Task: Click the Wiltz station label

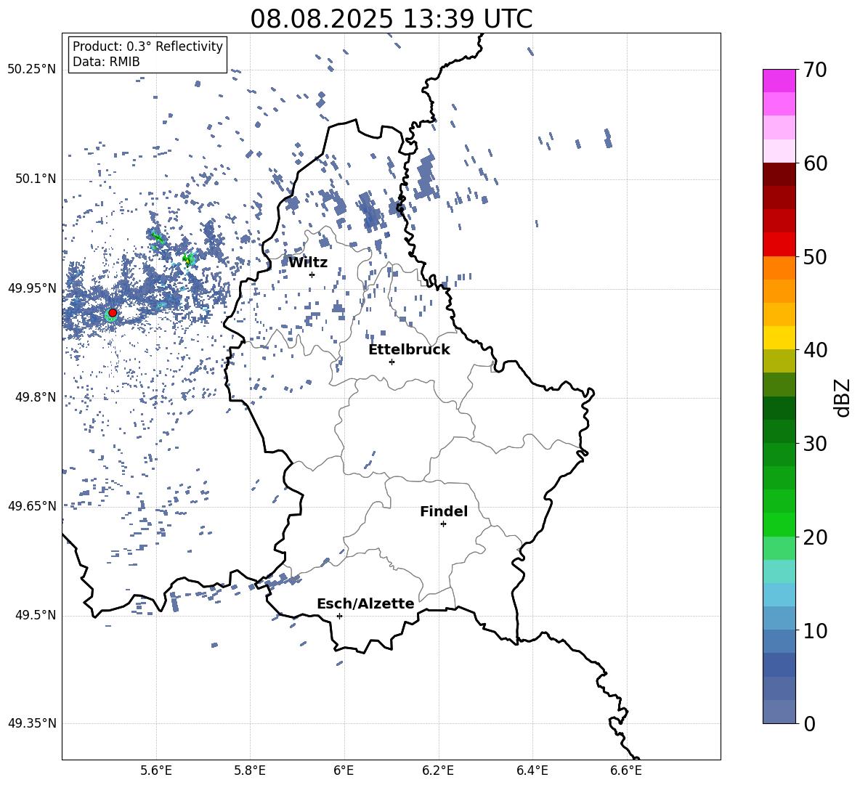Action: tap(308, 262)
